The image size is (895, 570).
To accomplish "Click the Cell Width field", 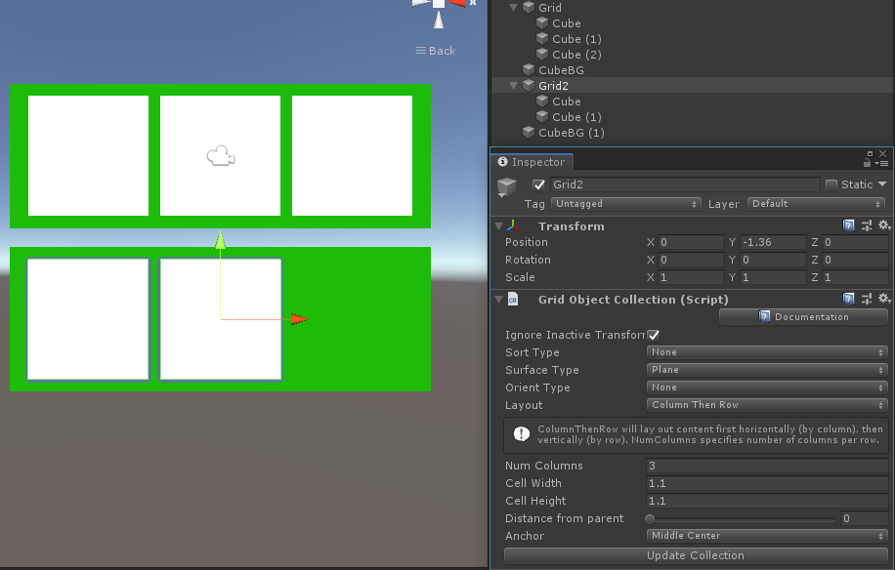I will (767, 483).
